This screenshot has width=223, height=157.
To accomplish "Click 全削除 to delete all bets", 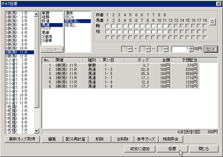I will point(122,139).
